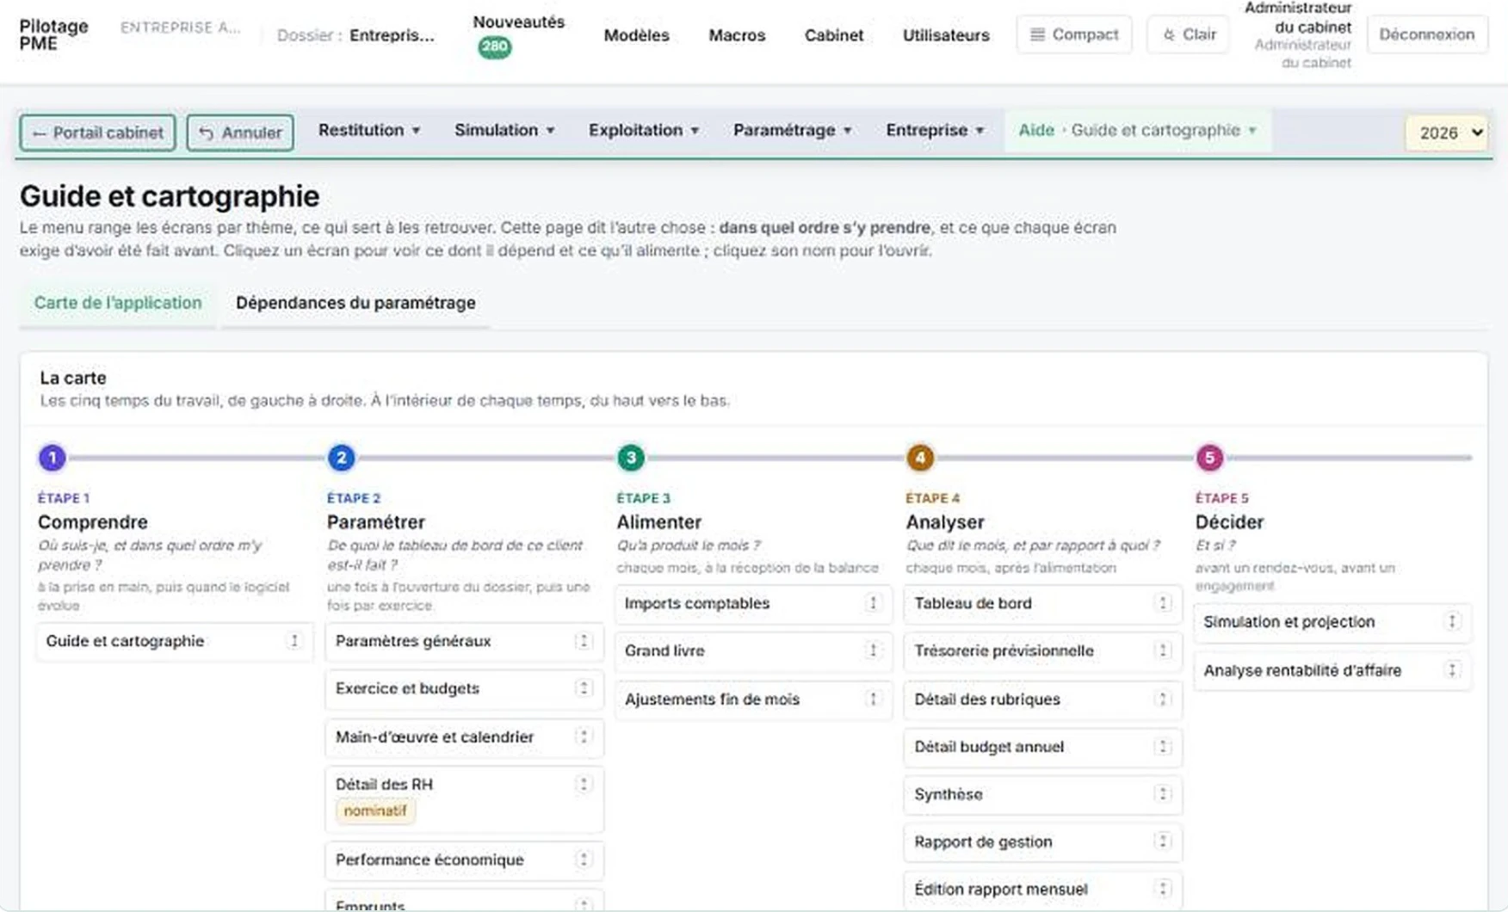Click the arrows icon on Main-d'œuvre et calendrier card
1508x912 pixels.
(584, 736)
